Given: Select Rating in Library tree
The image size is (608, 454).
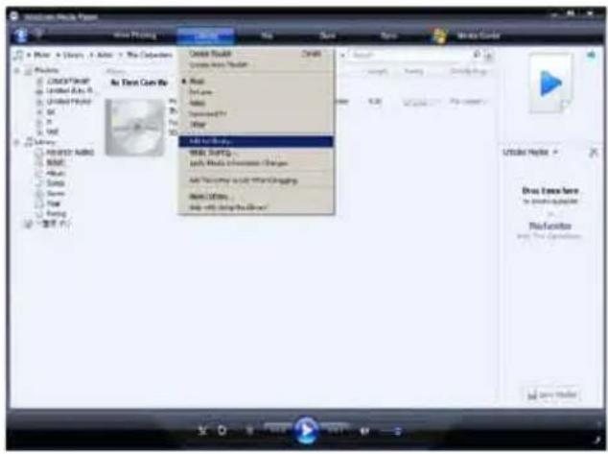Looking at the screenshot, I should point(57,214).
